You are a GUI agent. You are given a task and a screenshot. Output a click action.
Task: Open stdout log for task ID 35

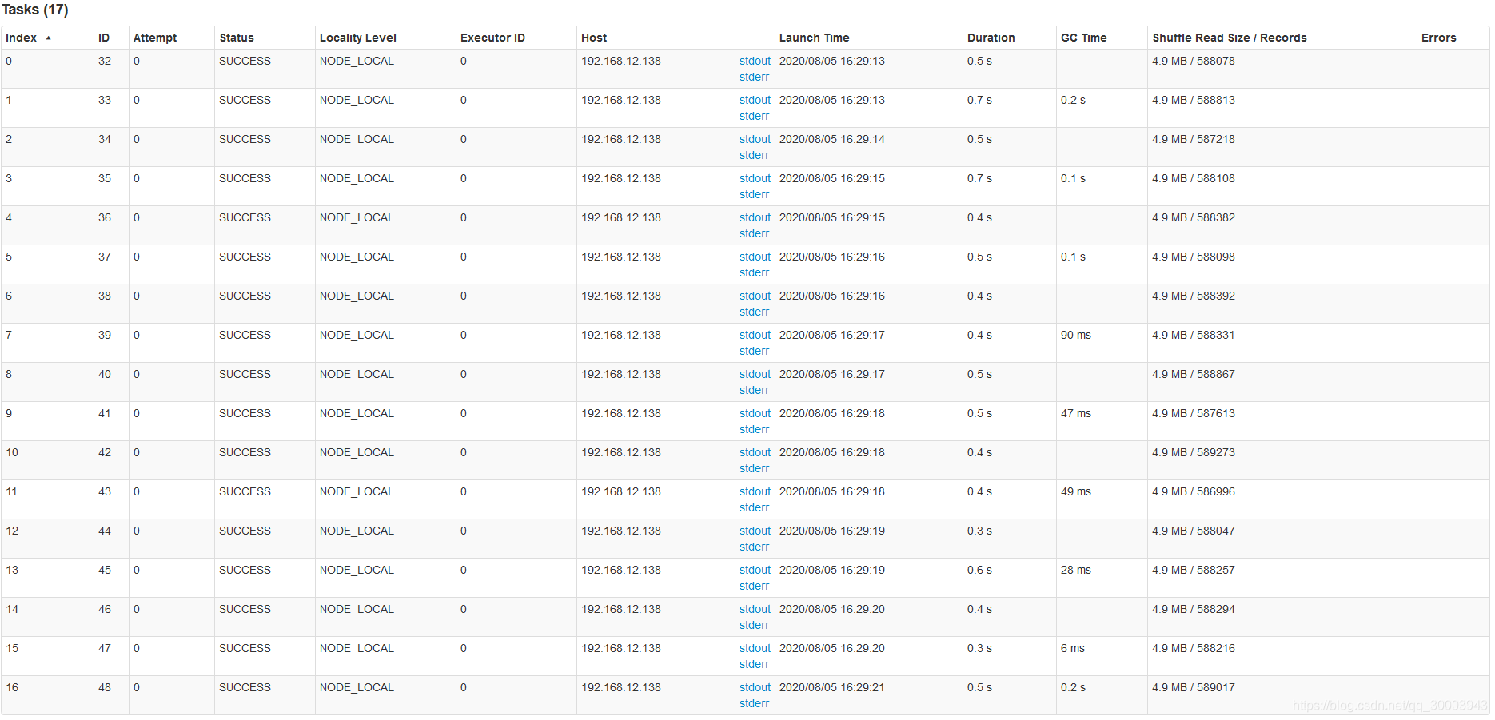[x=755, y=178]
